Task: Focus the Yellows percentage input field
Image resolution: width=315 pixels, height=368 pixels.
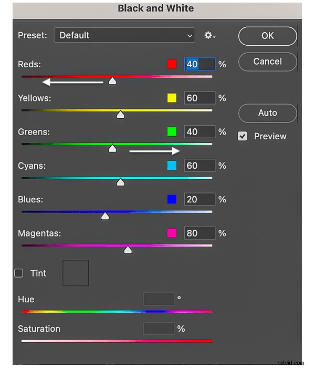Action: click(x=199, y=98)
